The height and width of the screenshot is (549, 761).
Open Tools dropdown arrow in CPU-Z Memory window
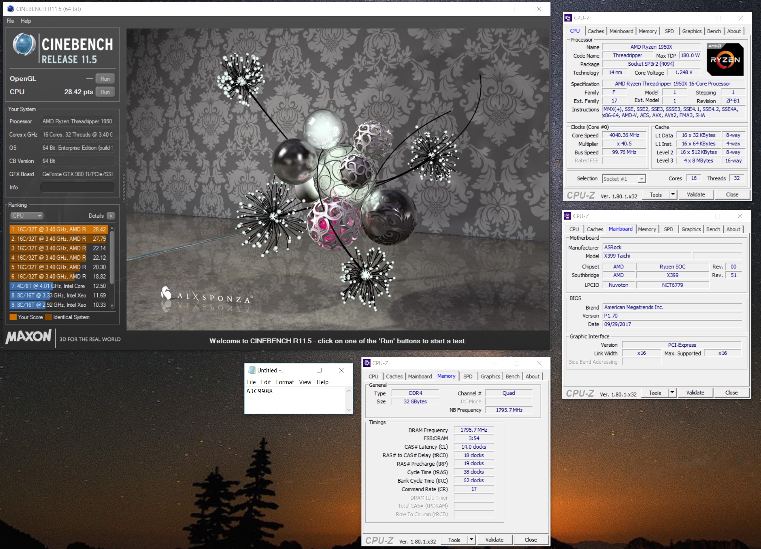tap(471, 540)
